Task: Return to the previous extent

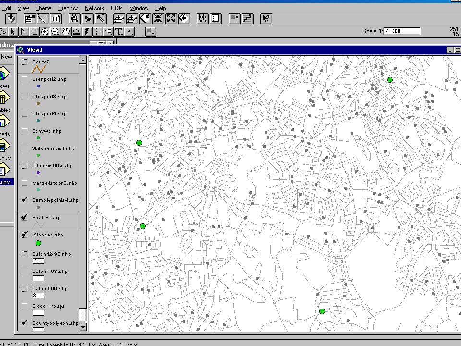Action: click(184, 19)
